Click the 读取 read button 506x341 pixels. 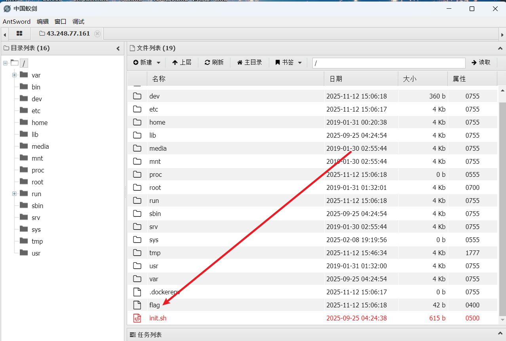[481, 63]
